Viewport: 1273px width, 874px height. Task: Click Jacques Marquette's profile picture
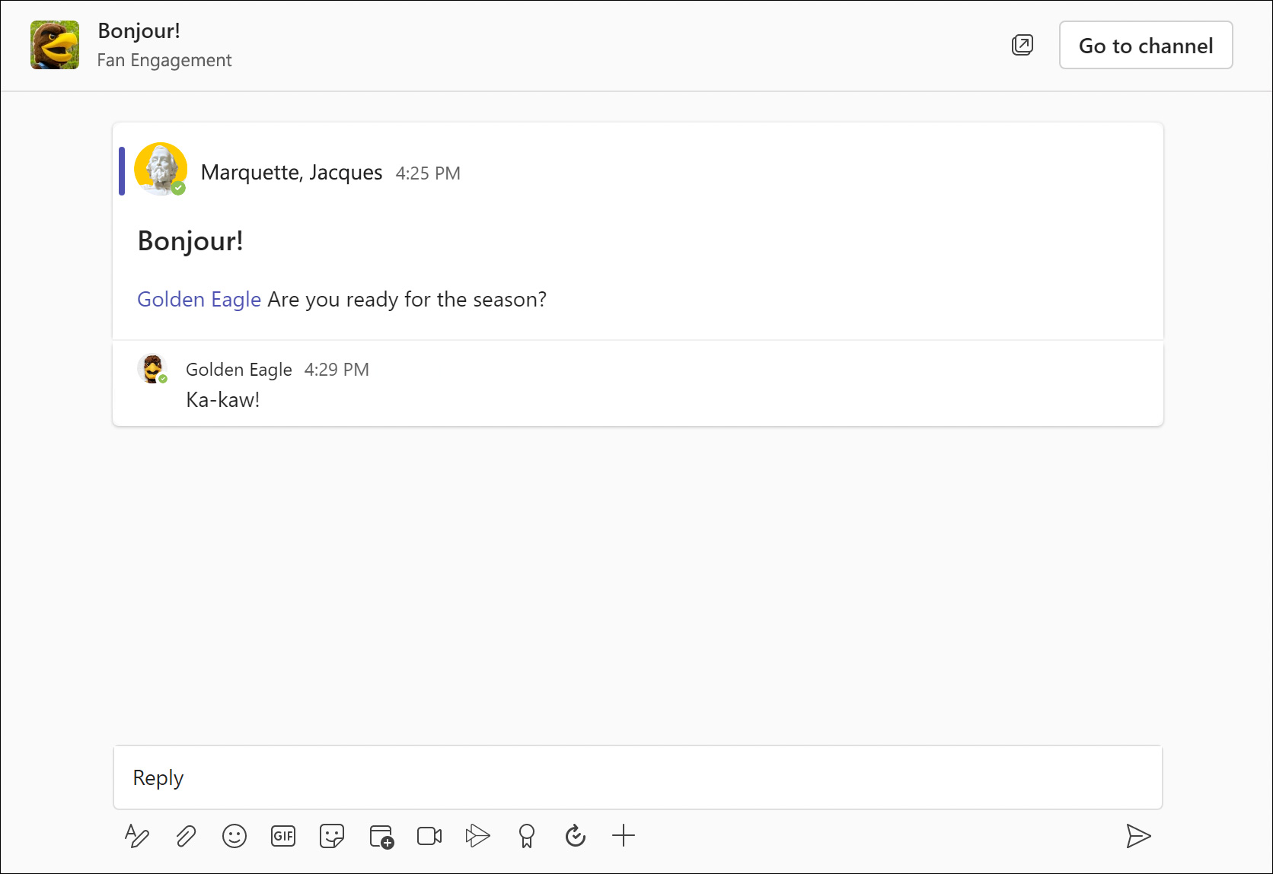(161, 169)
